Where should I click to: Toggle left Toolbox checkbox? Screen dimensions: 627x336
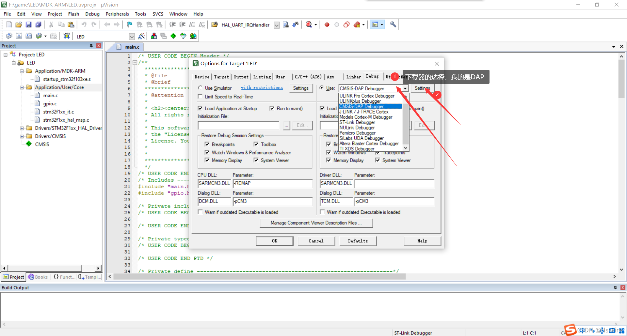tap(256, 144)
